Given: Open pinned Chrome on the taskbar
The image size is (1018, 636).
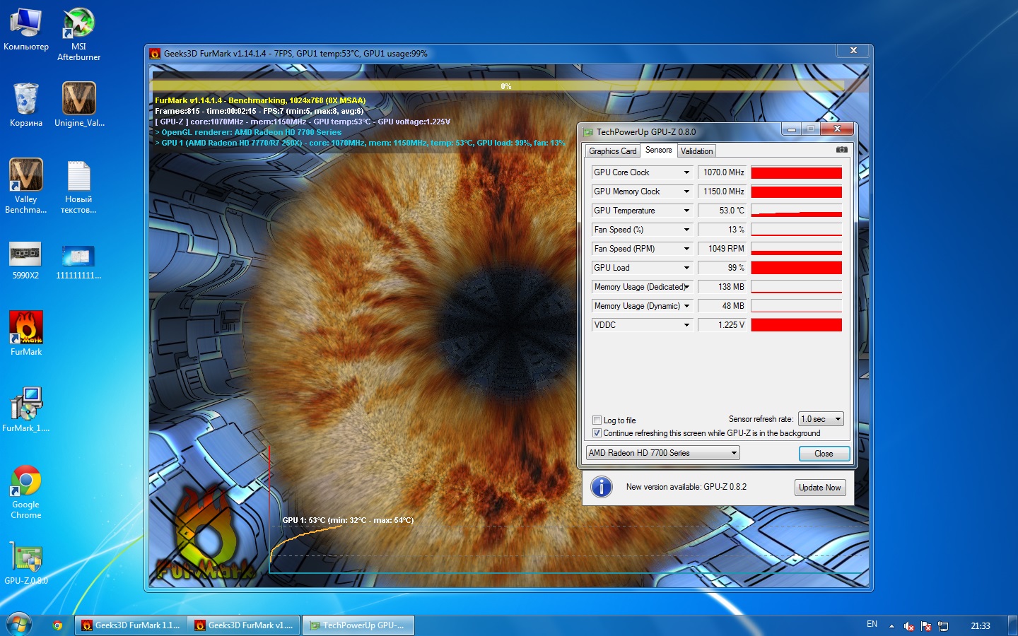Looking at the screenshot, I should click(57, 625).
